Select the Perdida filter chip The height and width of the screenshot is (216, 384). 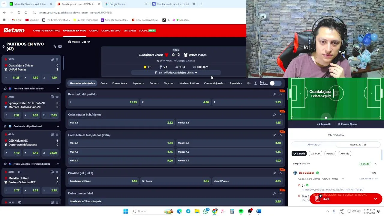click(330, 154)
